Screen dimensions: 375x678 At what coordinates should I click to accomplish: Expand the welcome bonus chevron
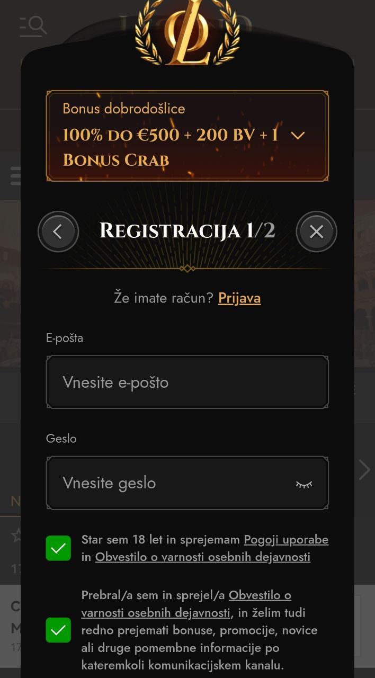tap(298, 136)
